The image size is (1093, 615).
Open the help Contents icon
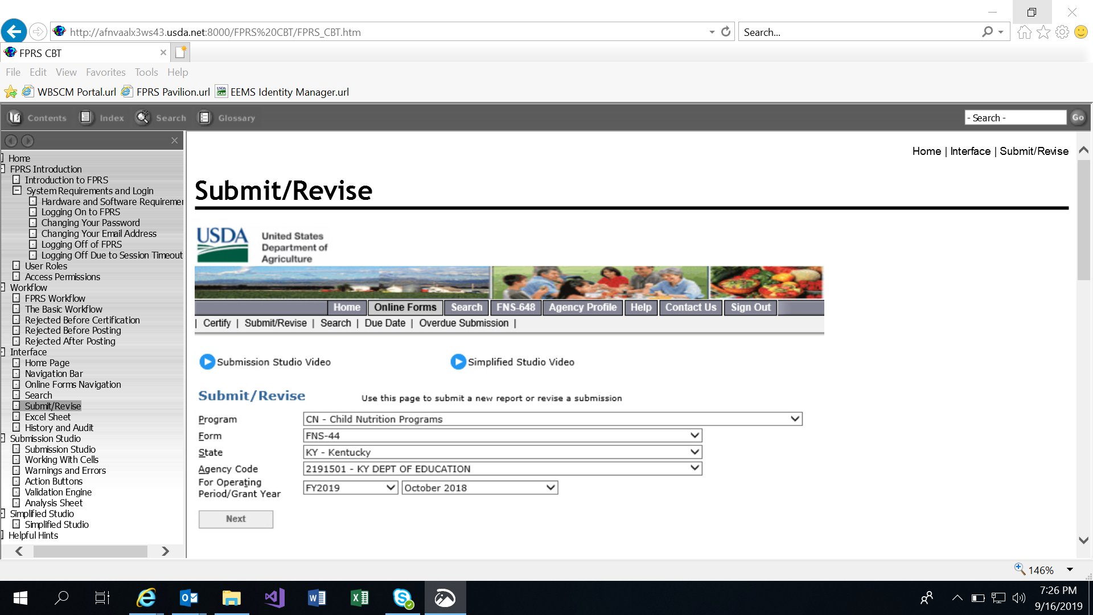(15, 118)
